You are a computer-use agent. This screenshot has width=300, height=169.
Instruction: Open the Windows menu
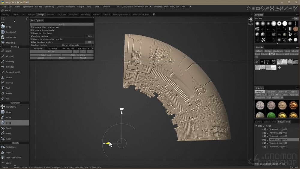[x=70, y=7]
